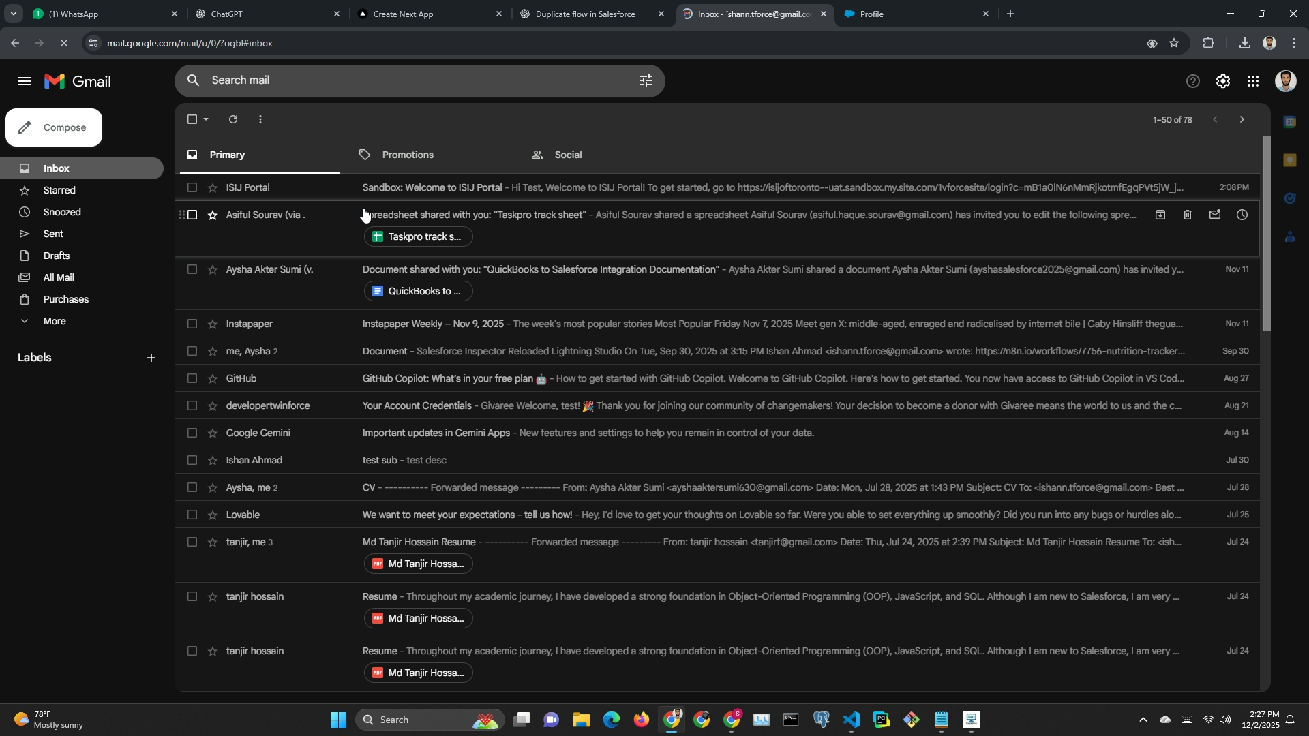1309x736 pixels.
Task: Open Gmail settings gear
Action: [1223, 82]
